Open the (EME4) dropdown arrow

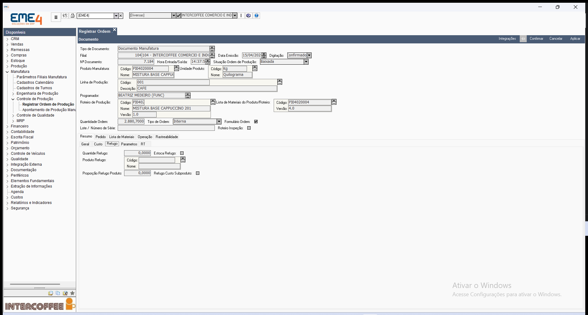pos(116,16)
